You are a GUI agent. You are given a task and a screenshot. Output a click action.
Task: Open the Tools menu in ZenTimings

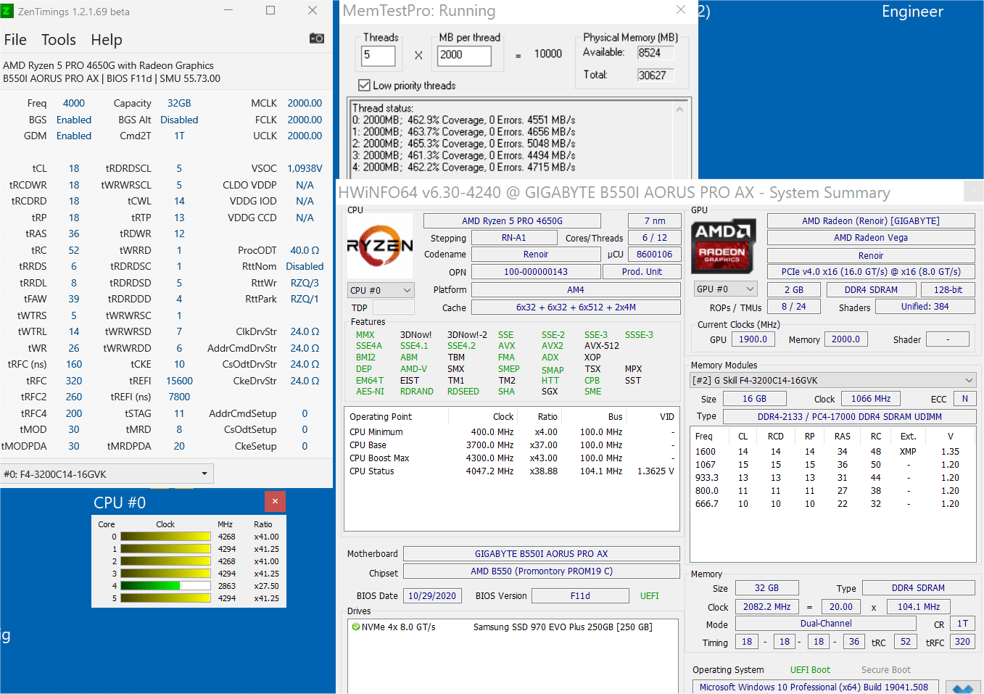click(59, 40)
